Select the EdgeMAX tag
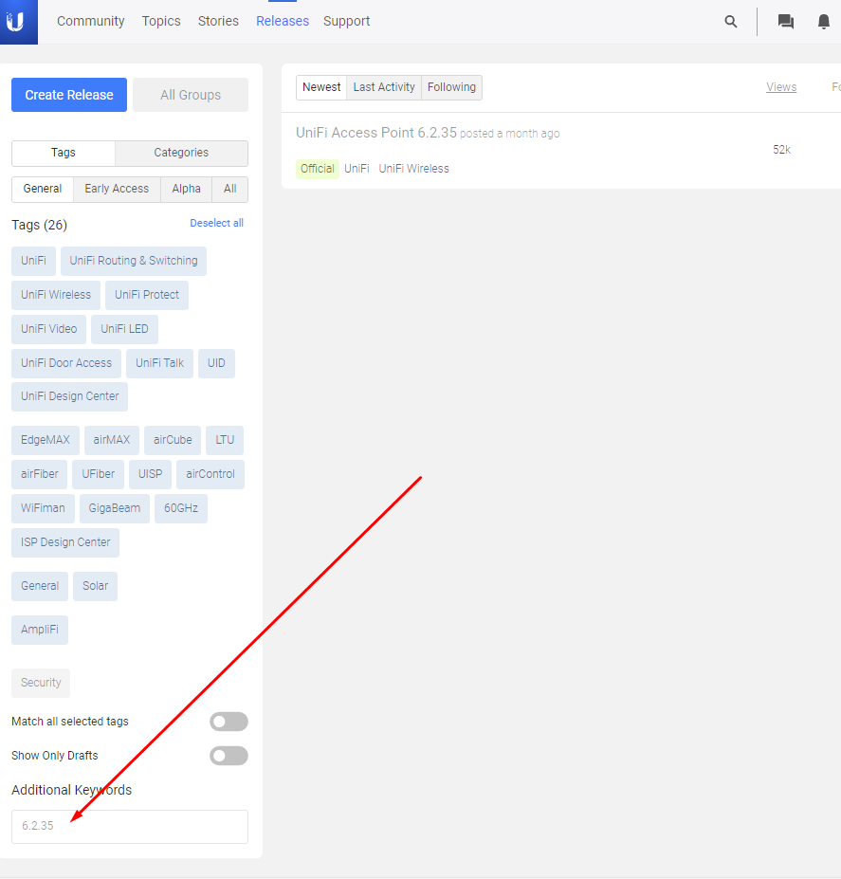Screen dimensions: 841x879 point(45,440)
